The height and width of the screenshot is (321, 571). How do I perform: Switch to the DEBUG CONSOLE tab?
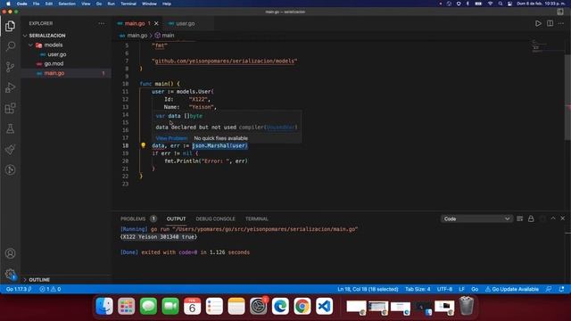coord(215,218)
